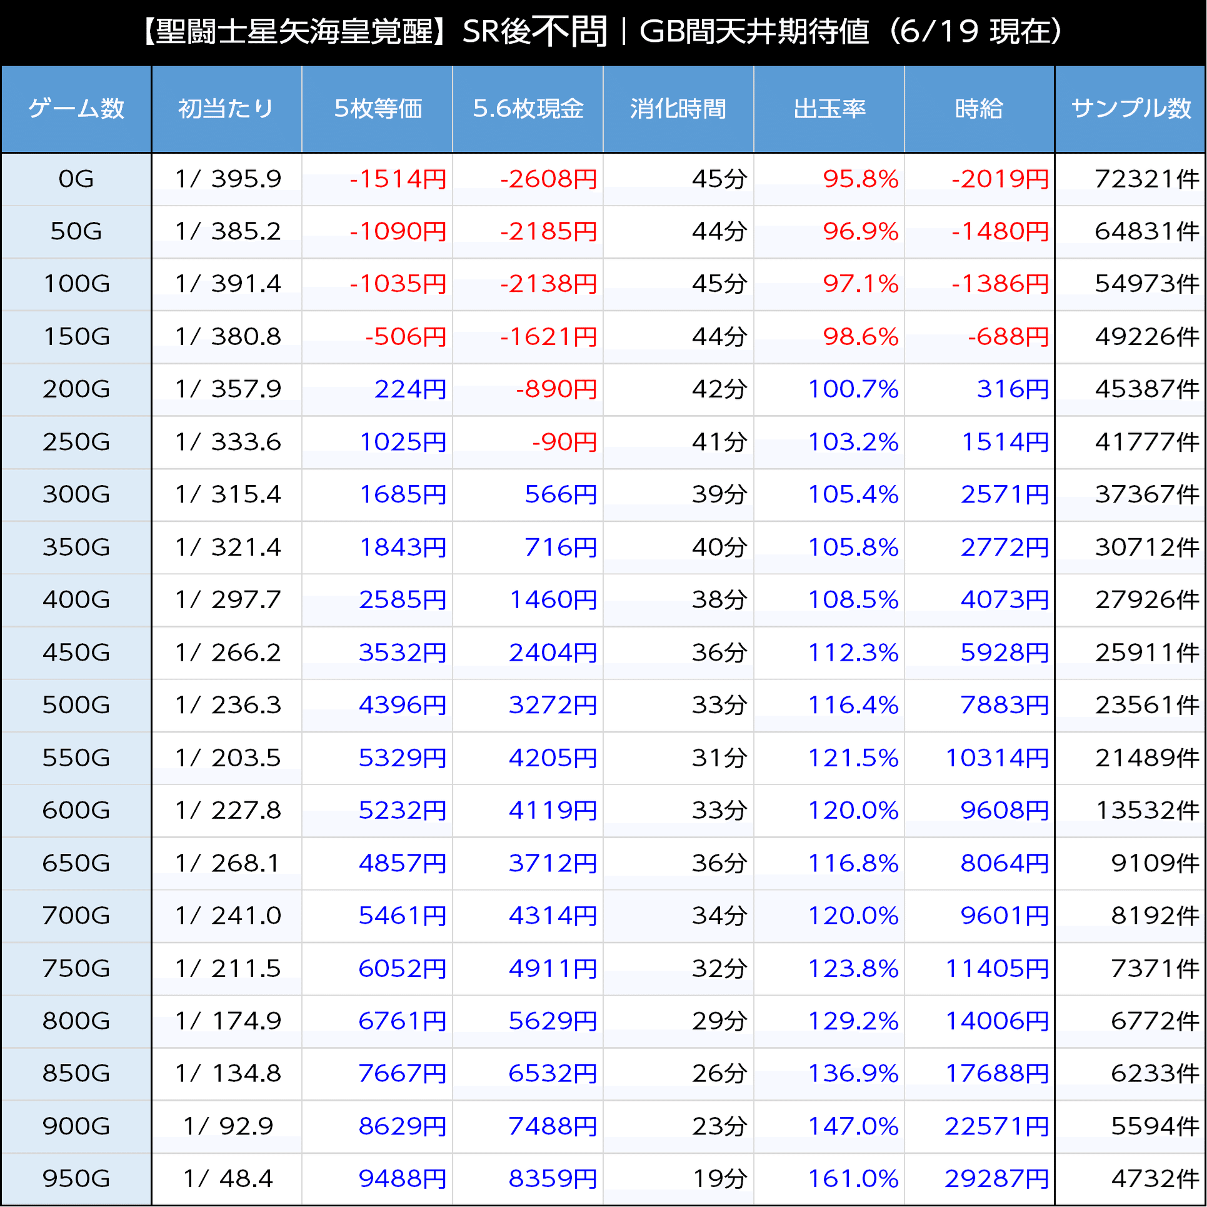This screenshot has height=1207, width=1207.
Task: Click the 5枚等価 column header
Action: [x=378, y=109]
